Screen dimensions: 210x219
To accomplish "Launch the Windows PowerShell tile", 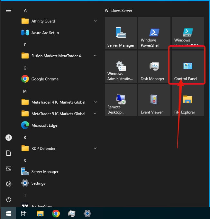I will (154, 33).
